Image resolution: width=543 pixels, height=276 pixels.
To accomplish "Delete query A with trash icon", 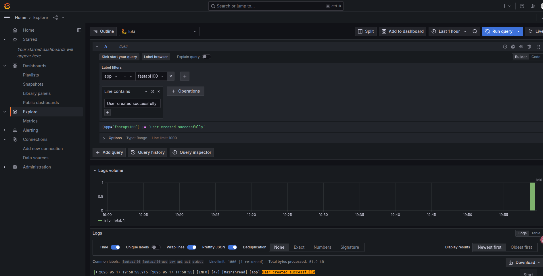I will pos(529,47).
